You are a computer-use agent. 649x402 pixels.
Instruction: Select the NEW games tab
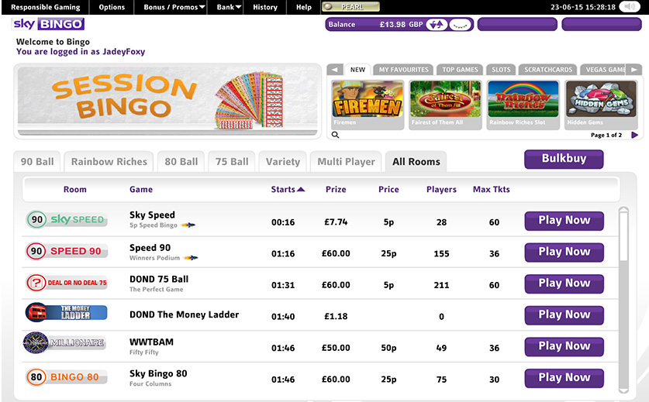(357, 70)
